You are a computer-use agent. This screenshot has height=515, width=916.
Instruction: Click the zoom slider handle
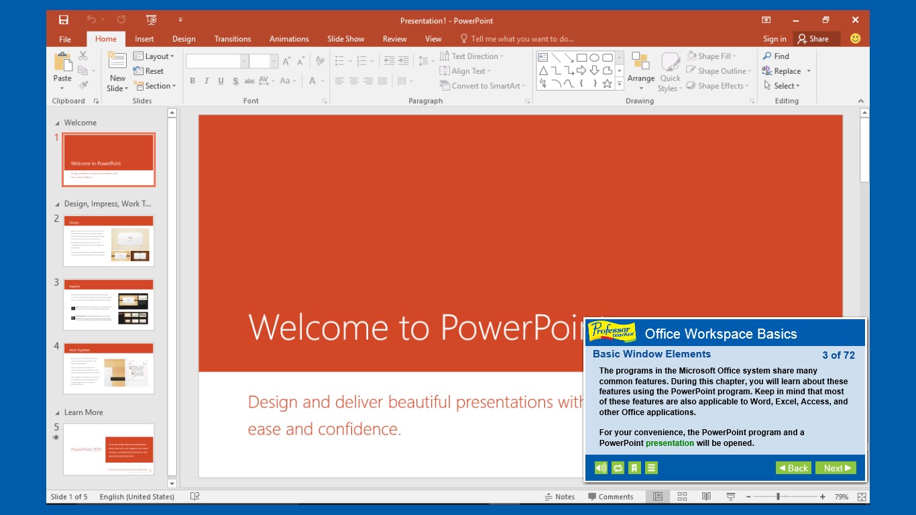pos(778,497)
